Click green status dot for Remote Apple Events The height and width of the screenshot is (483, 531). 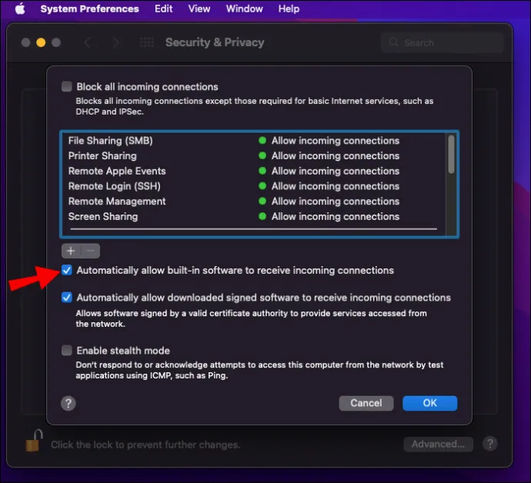(x=262, y=171)
